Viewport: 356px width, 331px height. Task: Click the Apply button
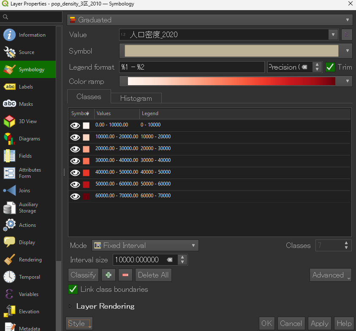click(319, 323)
